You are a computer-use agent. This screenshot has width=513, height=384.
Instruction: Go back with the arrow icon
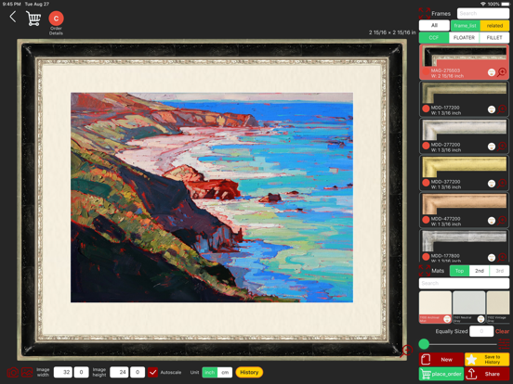tap(13, 17)
